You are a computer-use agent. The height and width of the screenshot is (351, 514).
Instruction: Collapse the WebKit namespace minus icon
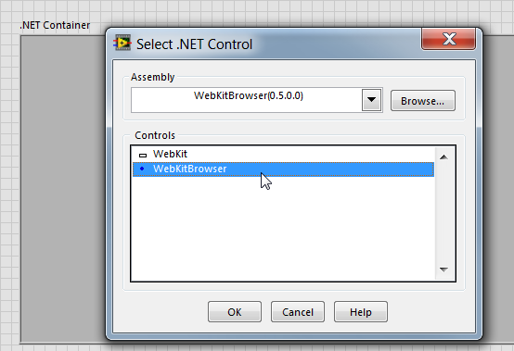(143, 156)
